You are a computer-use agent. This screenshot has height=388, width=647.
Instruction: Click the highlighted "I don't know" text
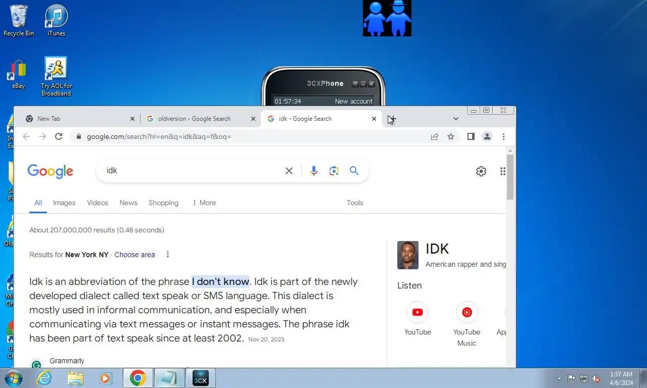click(x=220, y=281)
